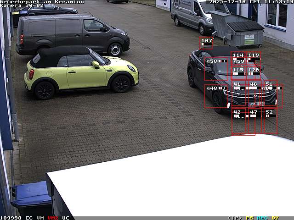Click the UC status indicator
Screen dimensions: 294x220
66,218
